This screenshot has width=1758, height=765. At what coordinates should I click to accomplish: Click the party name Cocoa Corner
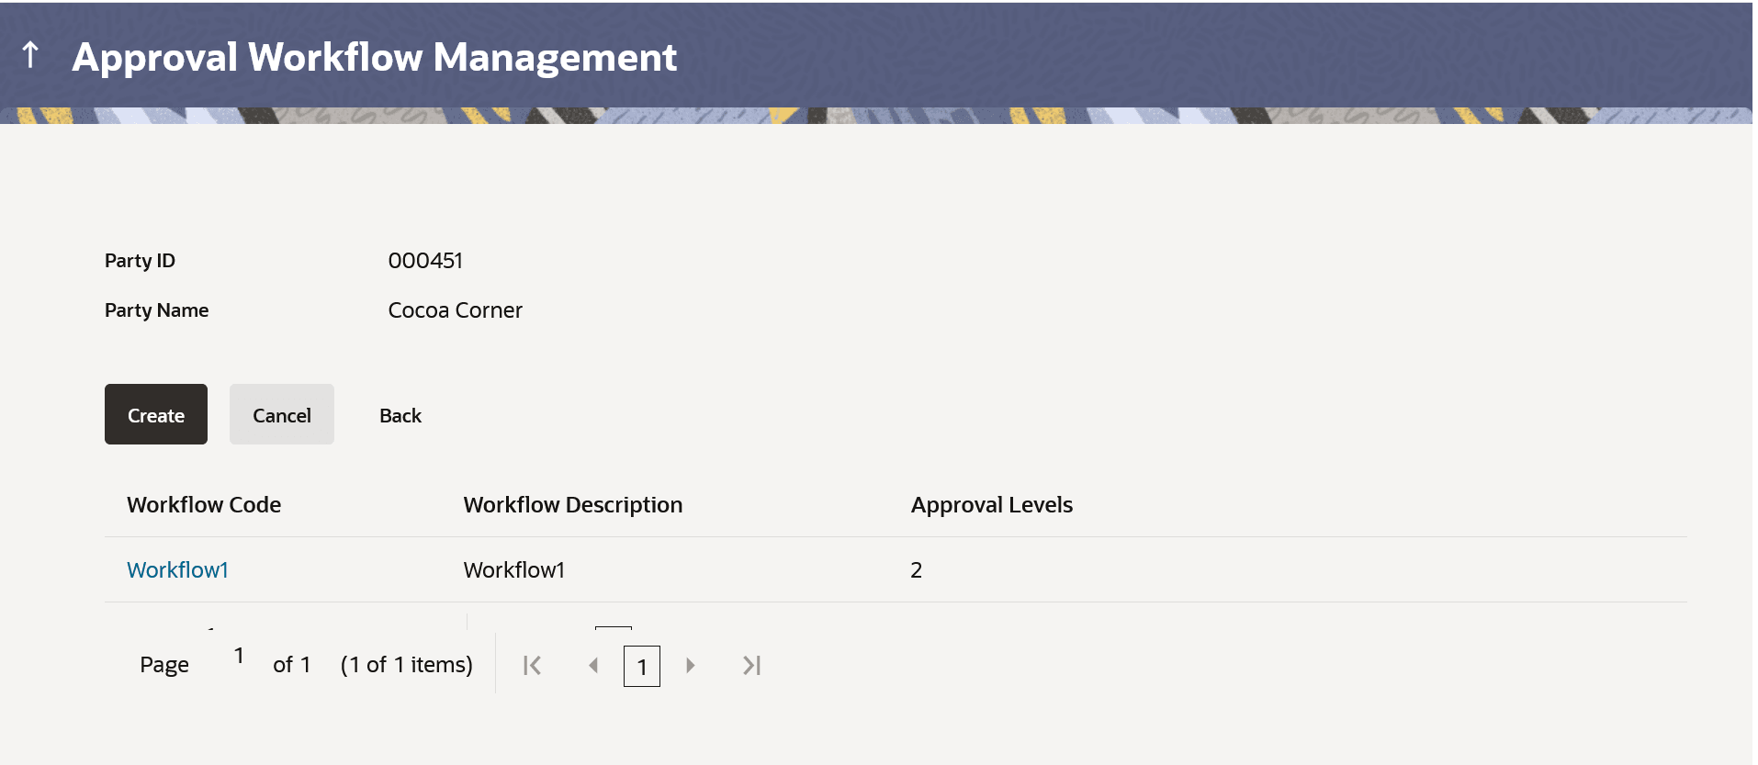pyautogui.click(x=455, y=310)
